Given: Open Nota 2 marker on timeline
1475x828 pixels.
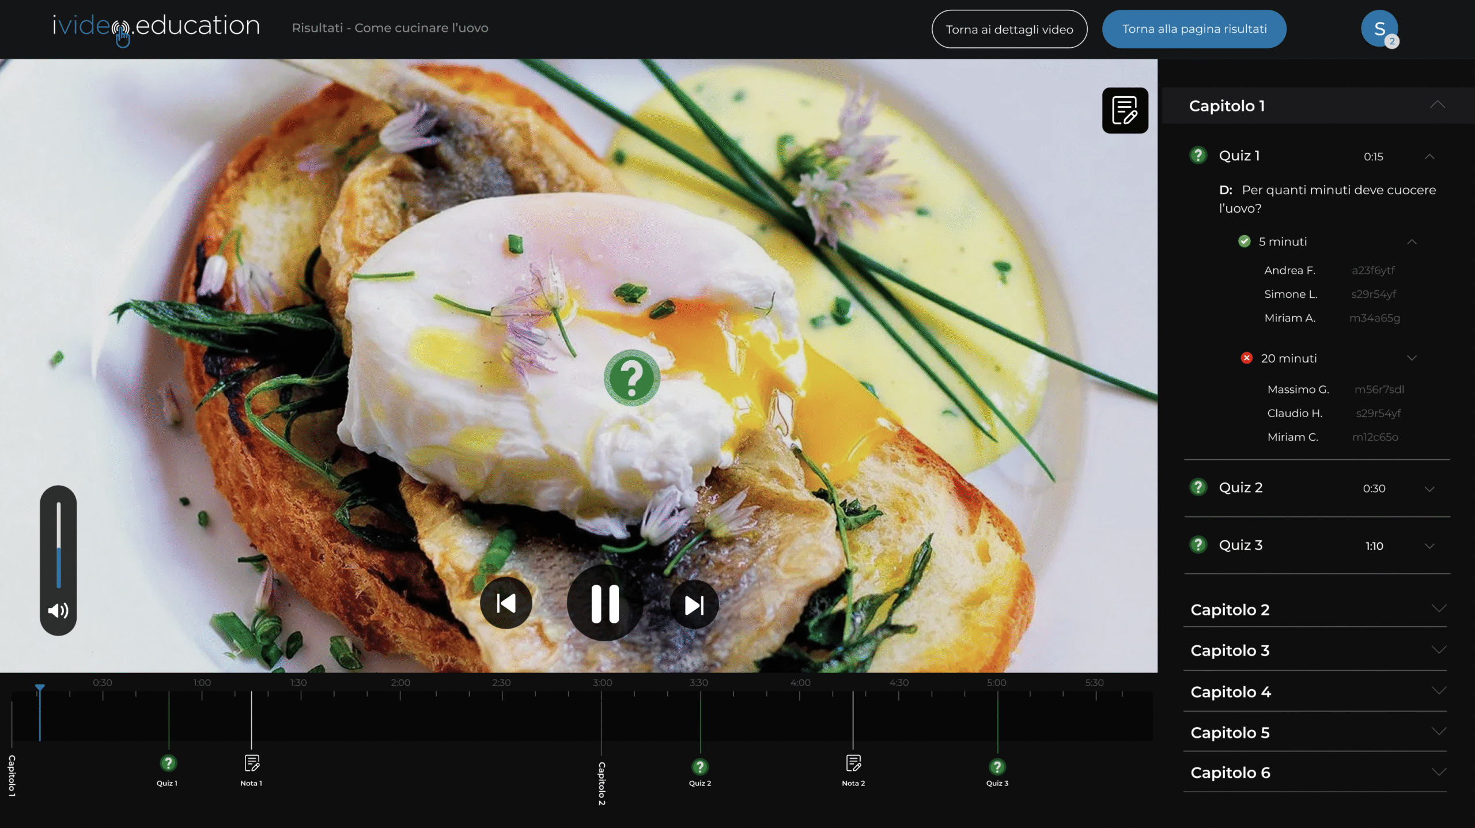Looking at the screenshot, I should [x=853, y=763].
